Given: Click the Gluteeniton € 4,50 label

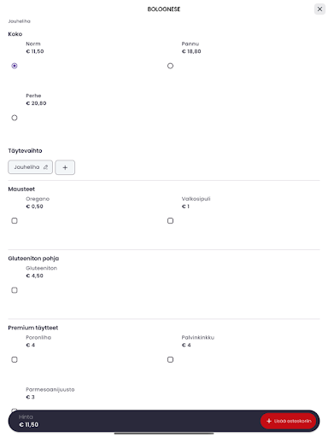Looking at the screenshot, I should pos(42,271).
